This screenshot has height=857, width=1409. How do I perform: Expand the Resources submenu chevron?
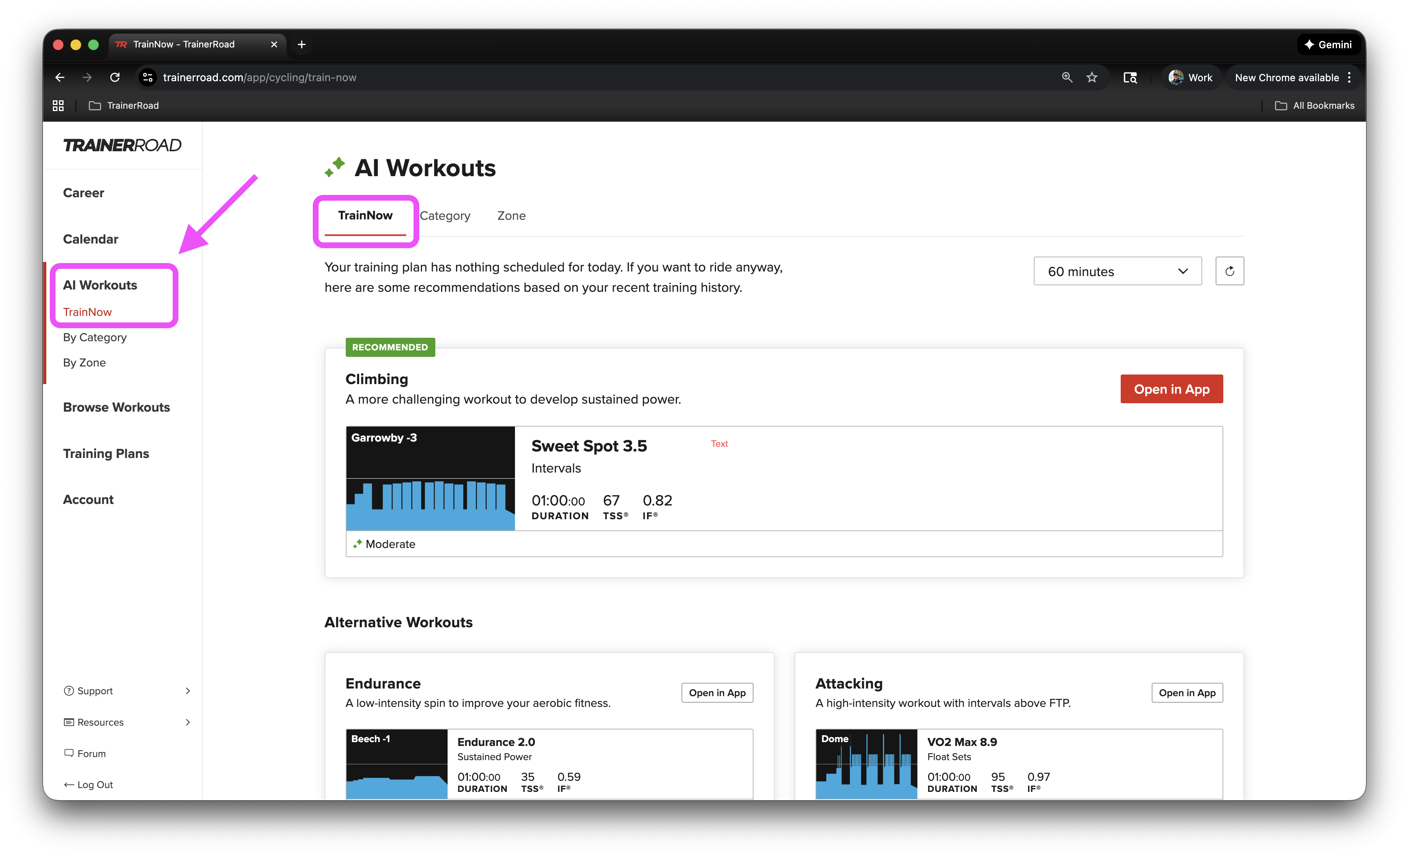[188, 722]
